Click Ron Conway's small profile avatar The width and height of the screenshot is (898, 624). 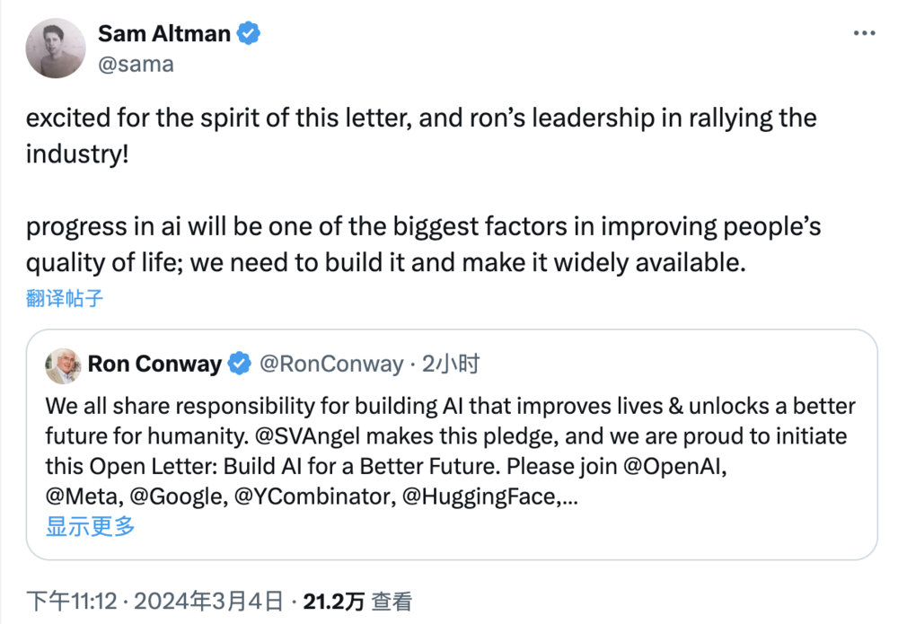pos(63,365)
